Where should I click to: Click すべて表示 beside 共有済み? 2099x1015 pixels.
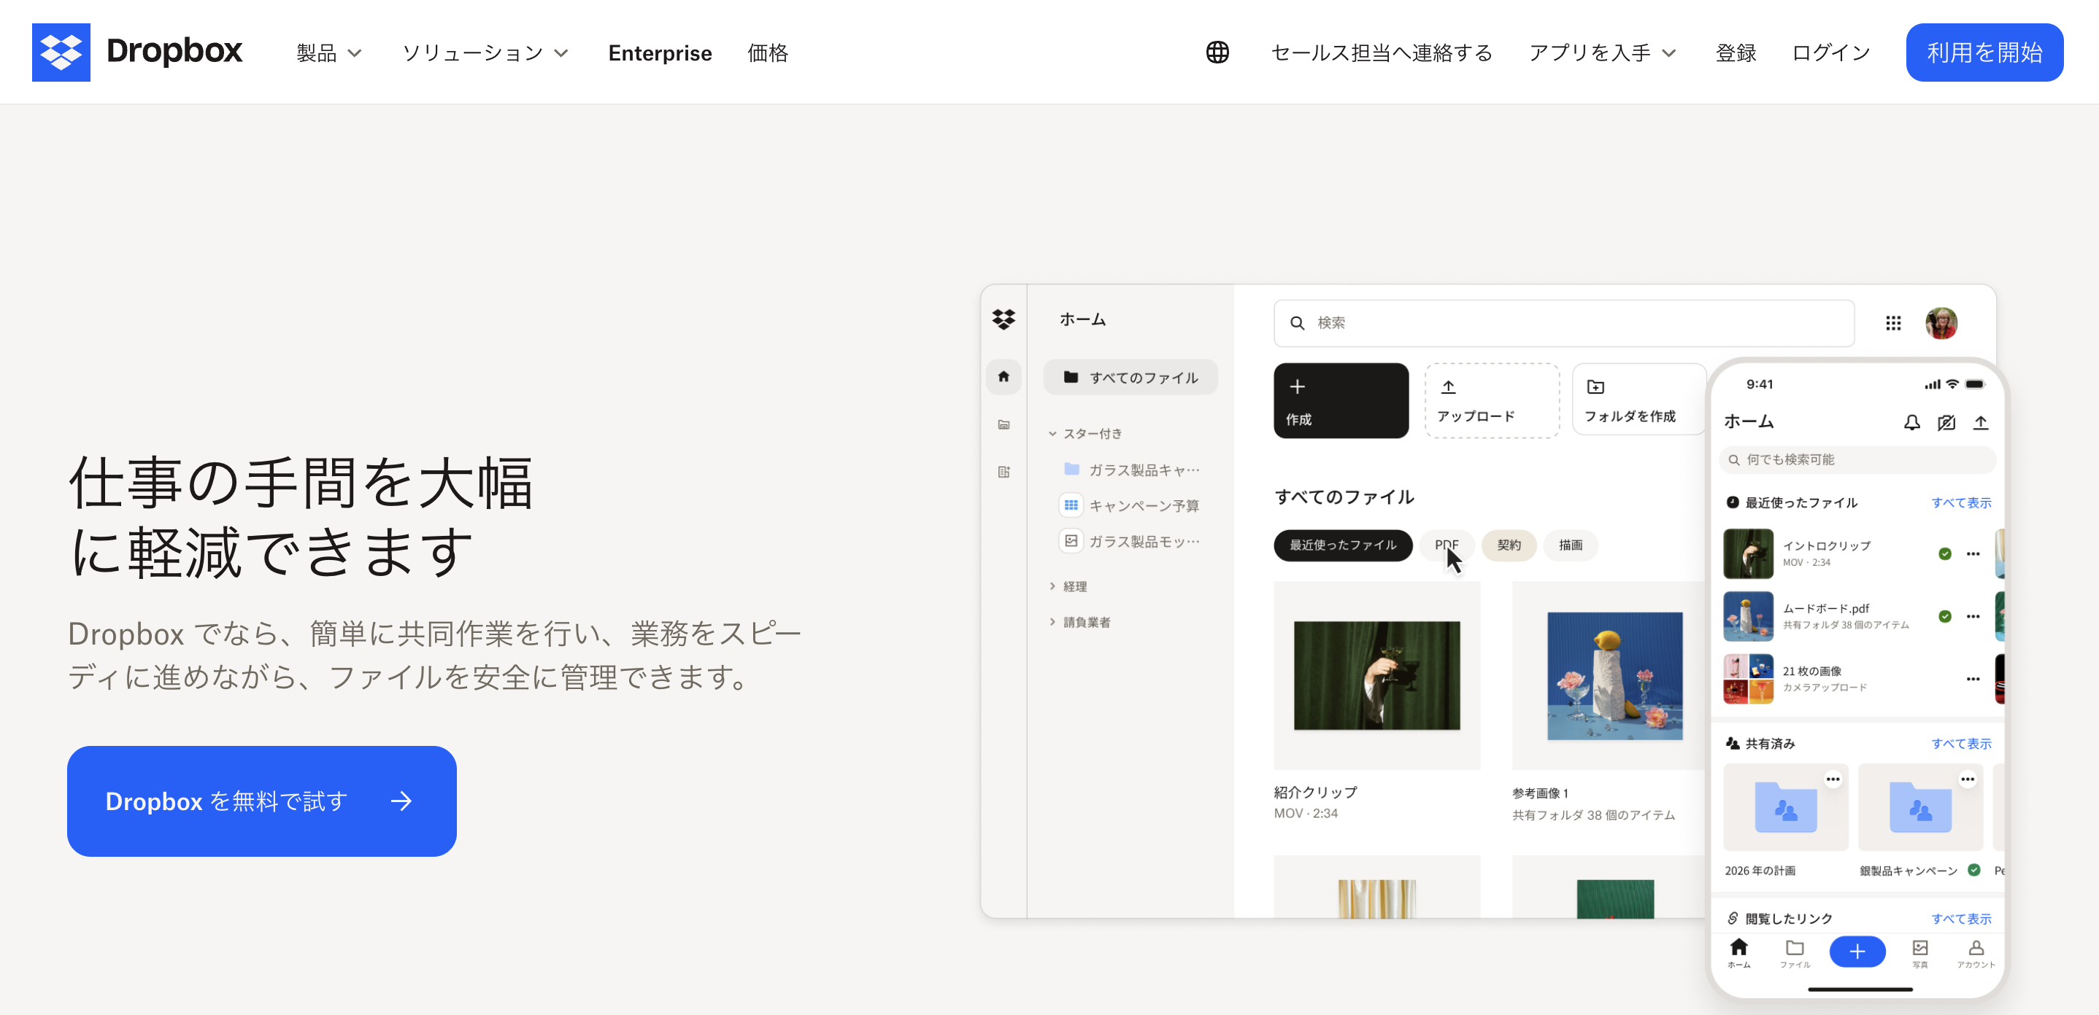(1960, 743)
